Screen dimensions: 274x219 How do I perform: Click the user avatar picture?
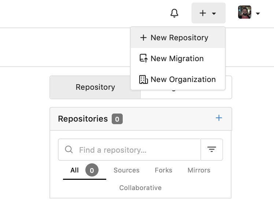pyautogui.click(x=245, y=12)
